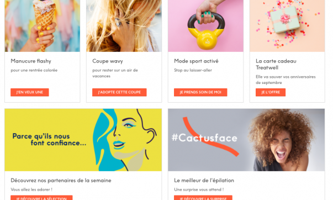Click the yellow 'Parce qu'ils nous font confiance' banner
333x200 pixels.
[83, 140]
